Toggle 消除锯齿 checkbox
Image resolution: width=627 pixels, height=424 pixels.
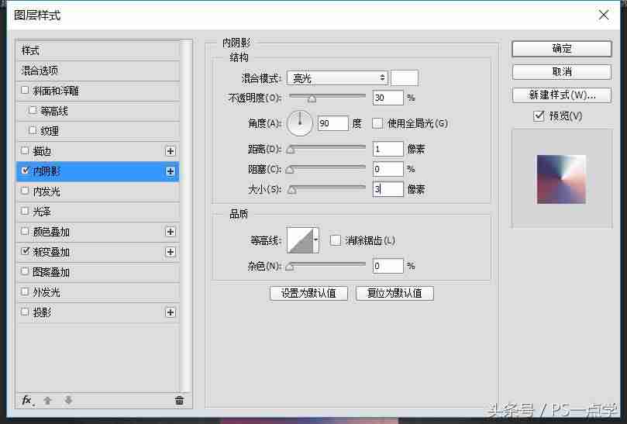click(x=335, y=240)
